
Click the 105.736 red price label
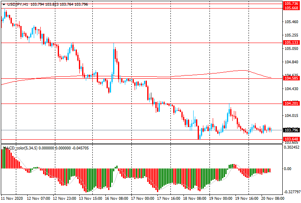click(291, 4)
